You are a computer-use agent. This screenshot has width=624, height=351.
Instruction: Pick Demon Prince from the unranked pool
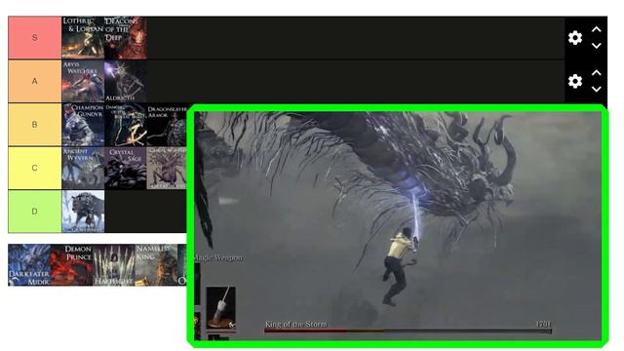point(71,265)
